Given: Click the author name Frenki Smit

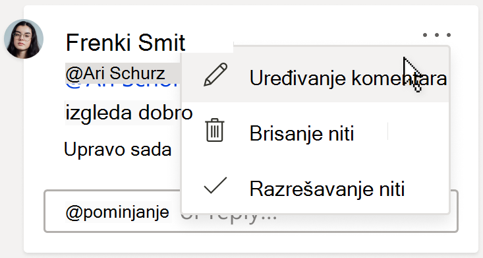Looking at the screenshot, I should coord(125,42).
